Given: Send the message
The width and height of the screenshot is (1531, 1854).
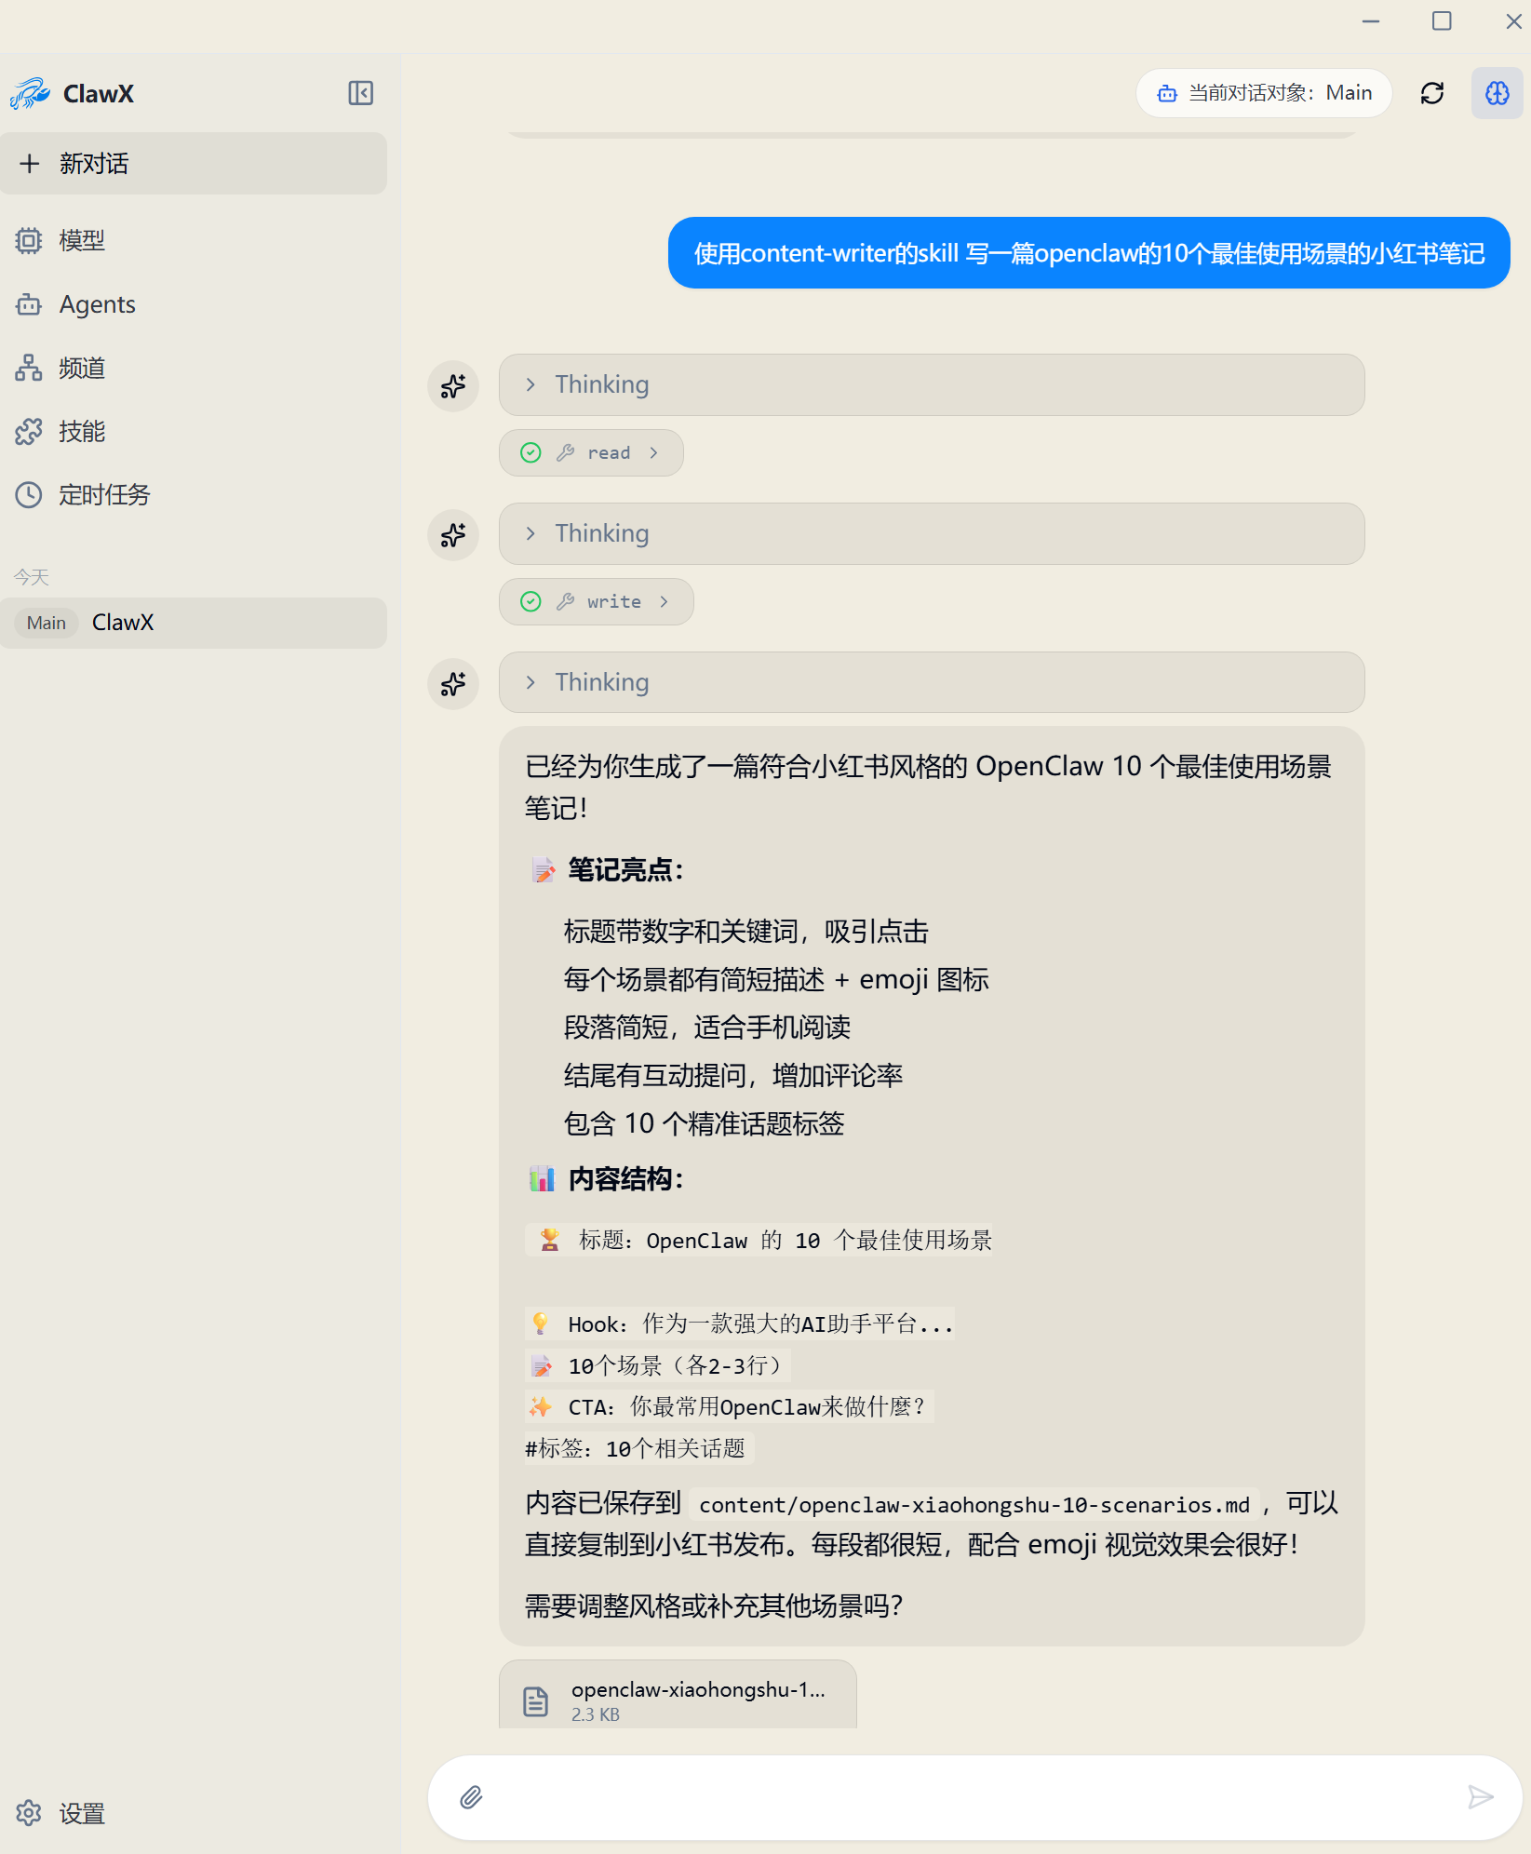Looking at the screenshot, I should point(1481,1797).
